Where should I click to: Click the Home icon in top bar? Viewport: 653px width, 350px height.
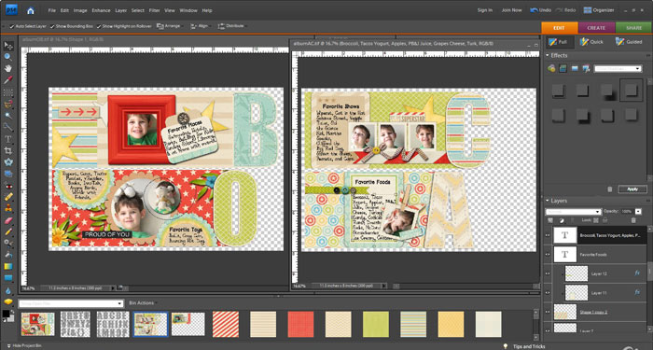[x=31, y=10]
